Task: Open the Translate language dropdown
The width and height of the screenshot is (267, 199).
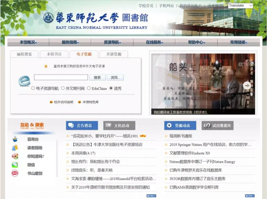Action: coord(240,5)
